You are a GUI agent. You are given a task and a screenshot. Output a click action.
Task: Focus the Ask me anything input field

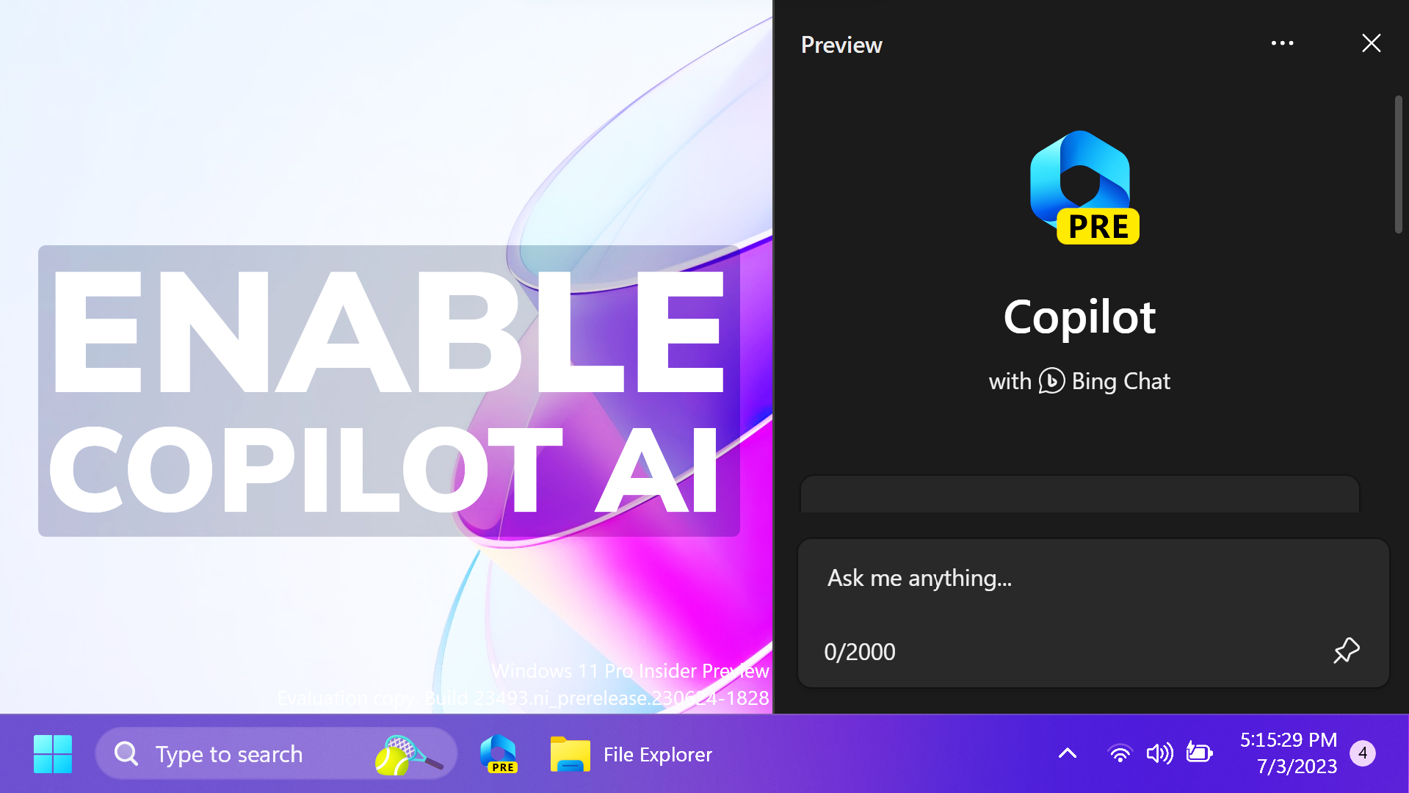coord(1093,613)
